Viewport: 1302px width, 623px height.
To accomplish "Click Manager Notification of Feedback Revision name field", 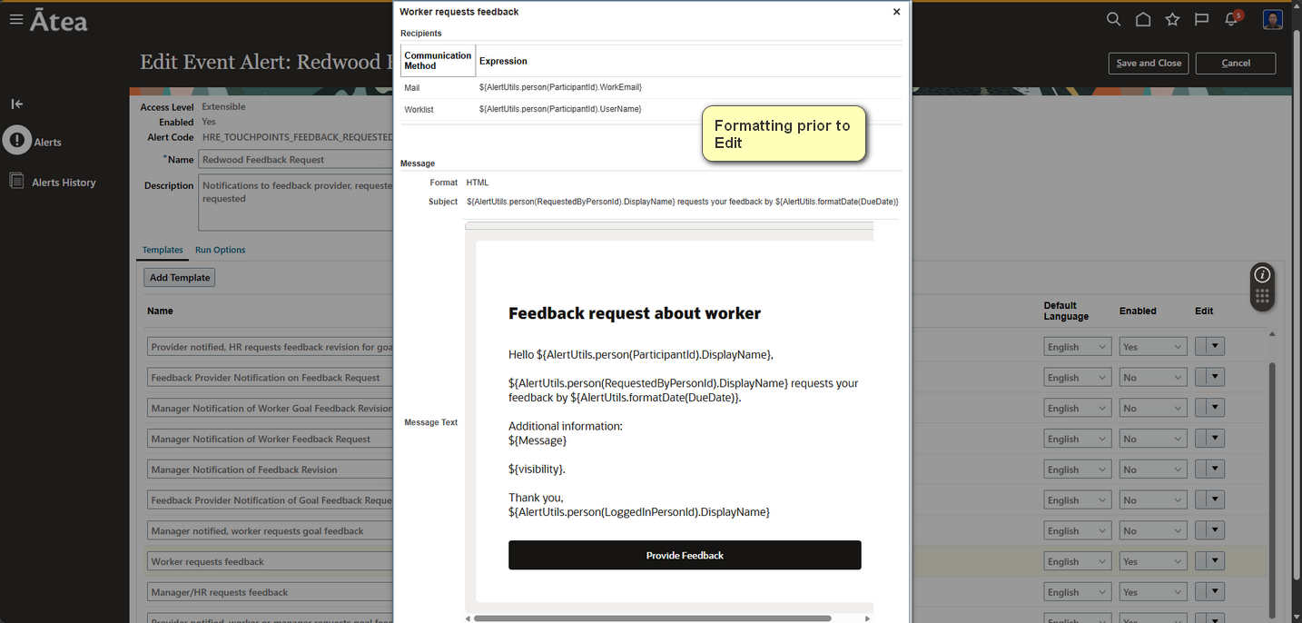I will click(271, 470).
